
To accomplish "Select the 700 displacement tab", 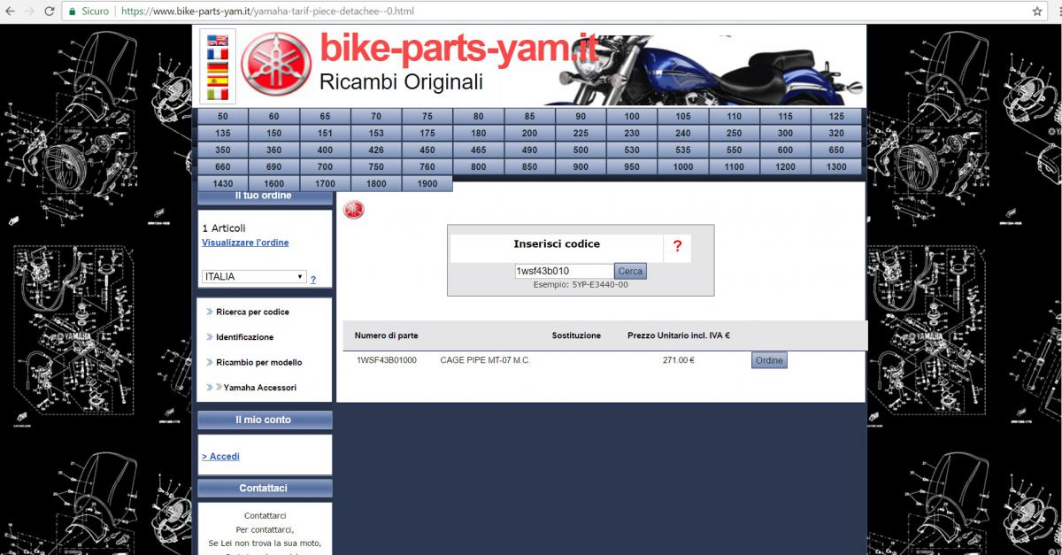I will [x=325, y=167].
